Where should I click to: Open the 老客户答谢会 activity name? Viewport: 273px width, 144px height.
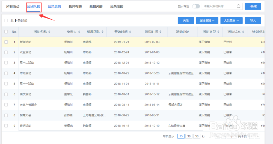(x=28, y=105)
